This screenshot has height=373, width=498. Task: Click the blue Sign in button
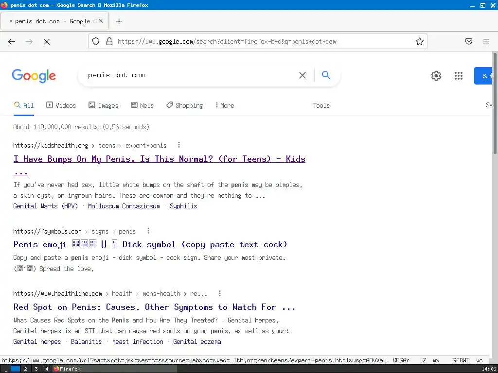[483, 76]
